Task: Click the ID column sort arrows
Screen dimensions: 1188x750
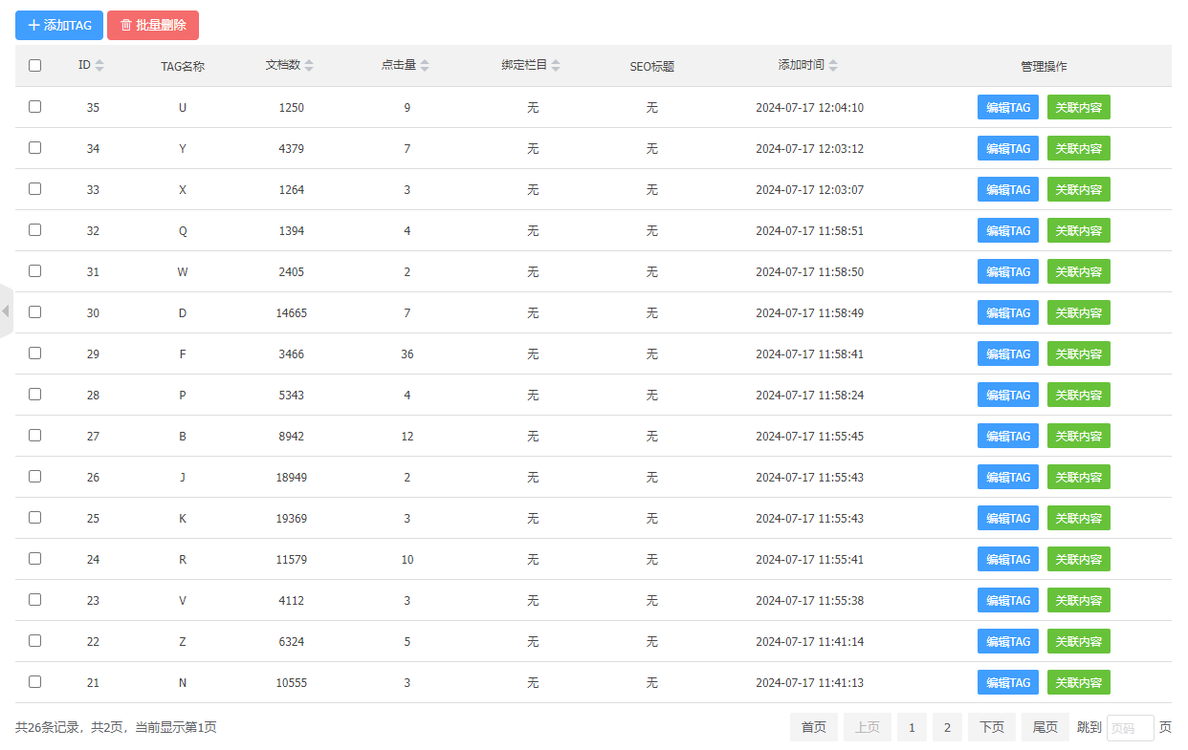Action: click(x=99, y=66)
